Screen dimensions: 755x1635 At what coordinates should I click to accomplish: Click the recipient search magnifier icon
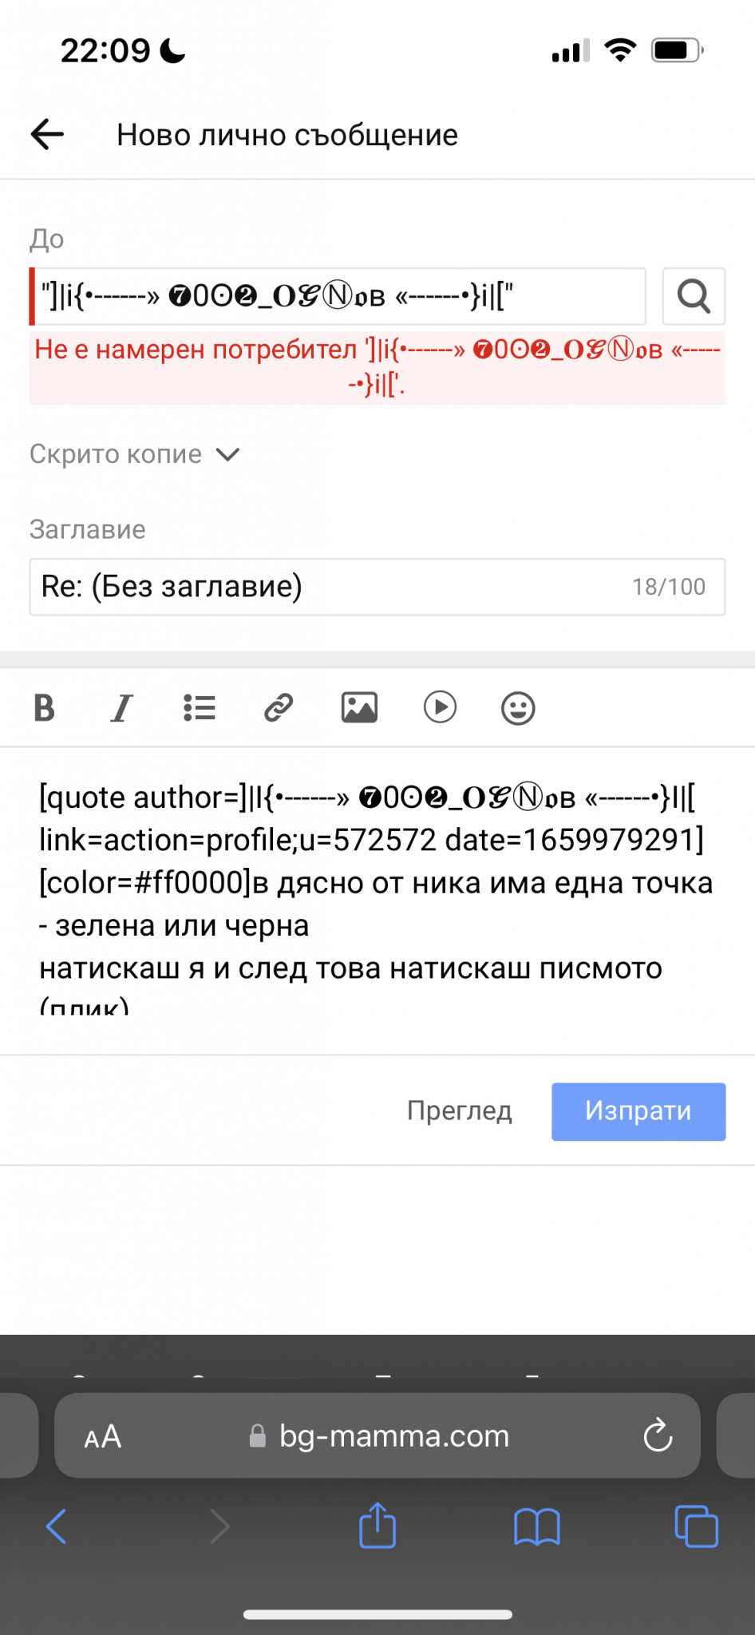[x=694, y=296]
